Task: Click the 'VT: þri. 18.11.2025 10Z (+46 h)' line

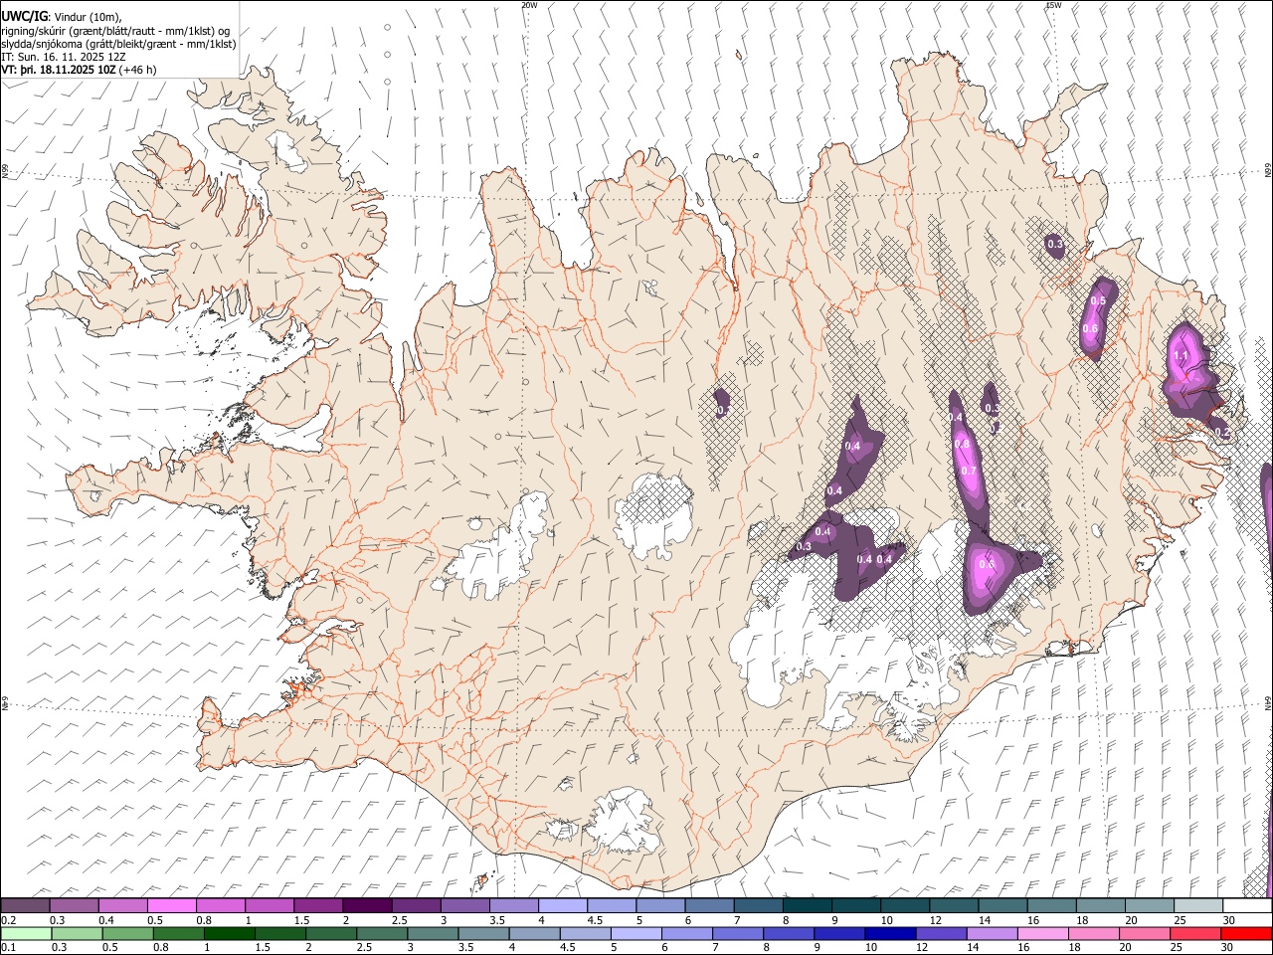Action: tap(79, 70)
